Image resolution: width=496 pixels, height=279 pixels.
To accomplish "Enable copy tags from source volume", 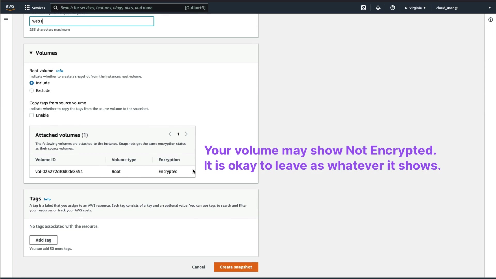I will coord(32,115).
